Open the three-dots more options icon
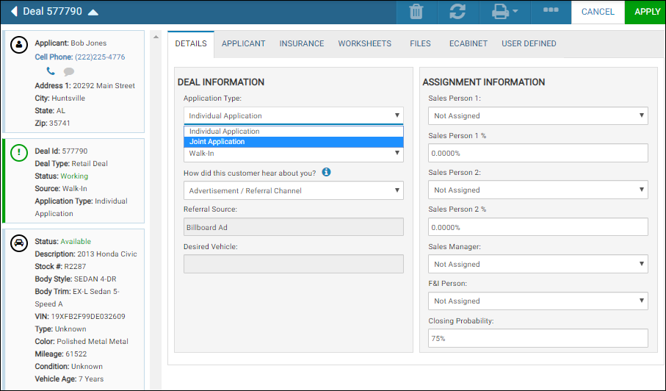666x391 pixels. tap(551, 10)
